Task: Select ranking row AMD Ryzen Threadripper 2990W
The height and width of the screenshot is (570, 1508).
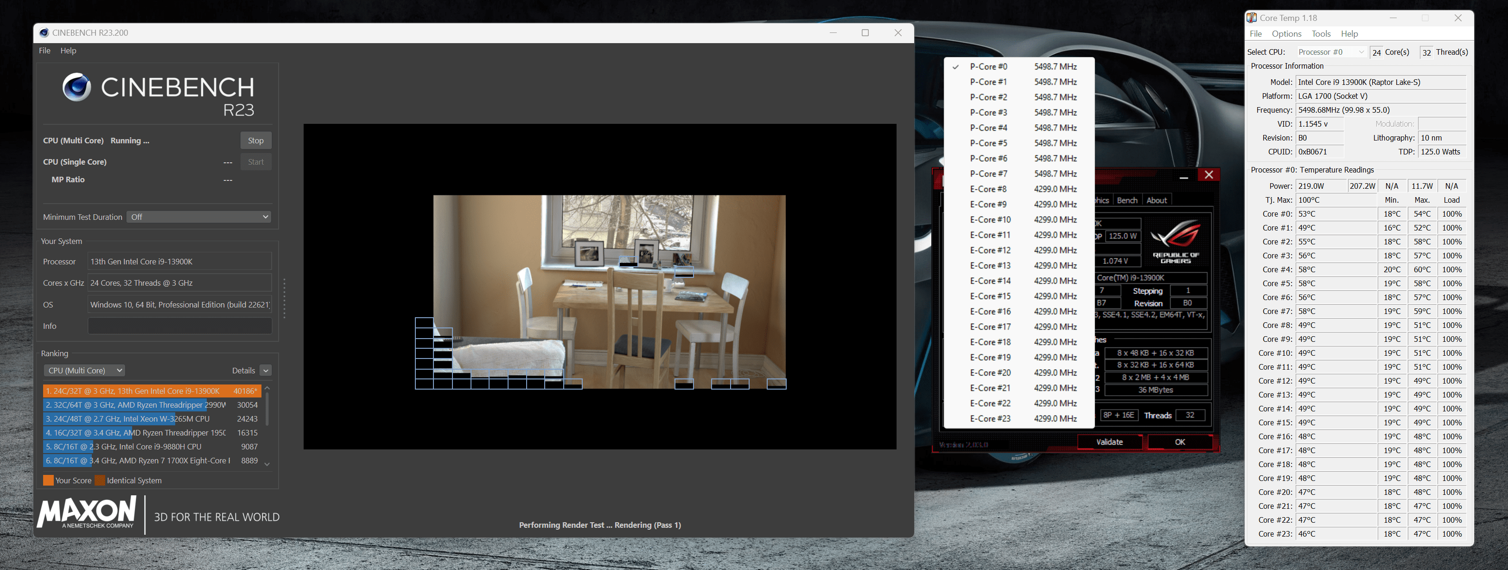Action: [x=152, y=405]
